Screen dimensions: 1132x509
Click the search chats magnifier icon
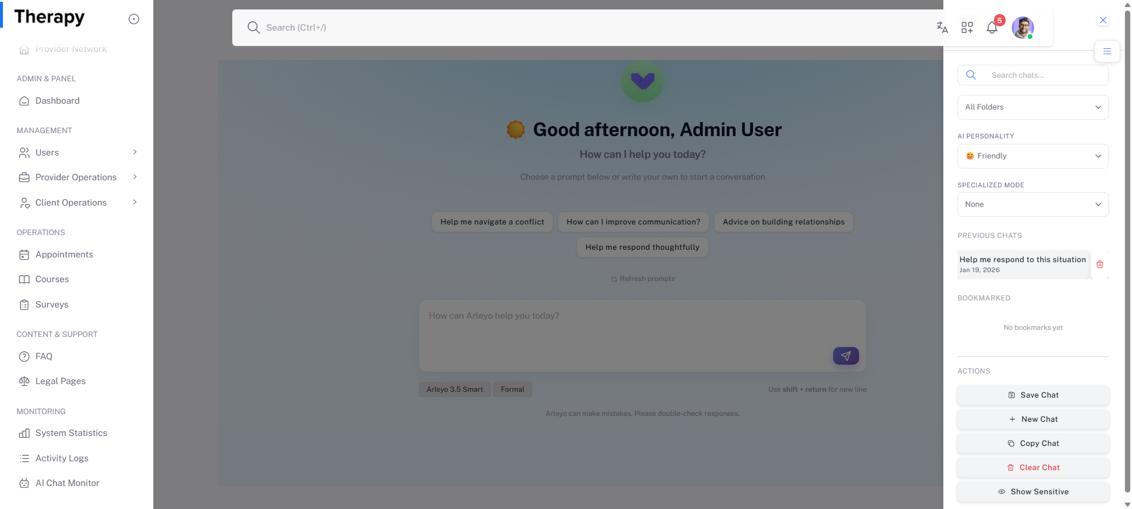(971, 75)
